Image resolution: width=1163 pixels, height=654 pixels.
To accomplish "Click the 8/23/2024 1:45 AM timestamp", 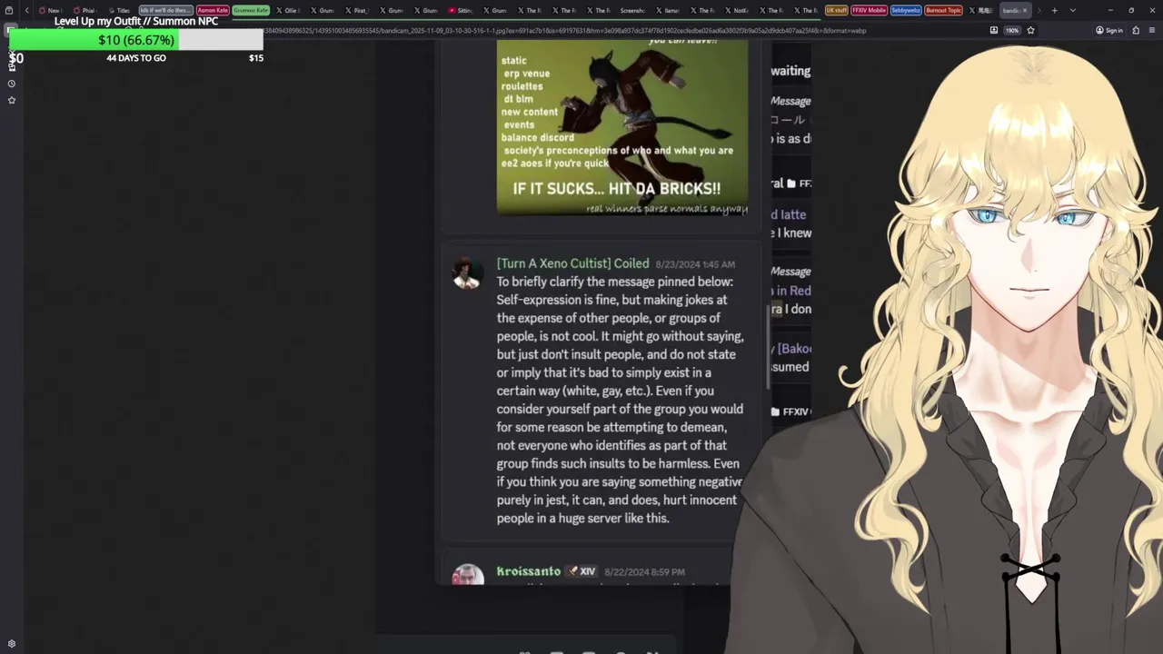I will tap(695, 264).
